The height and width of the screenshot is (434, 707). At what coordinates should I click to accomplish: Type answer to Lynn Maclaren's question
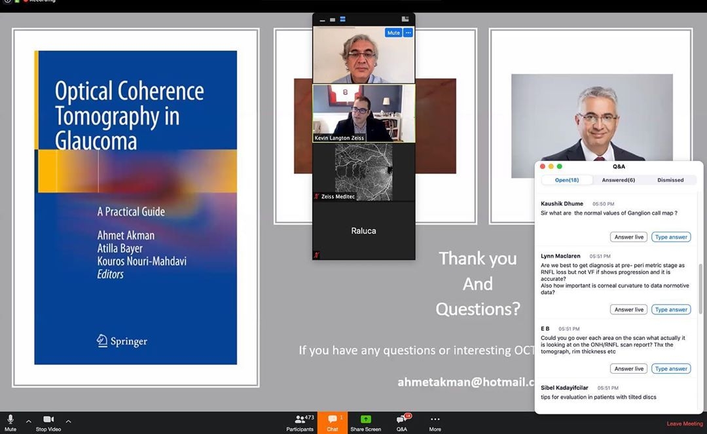point(671,310)
